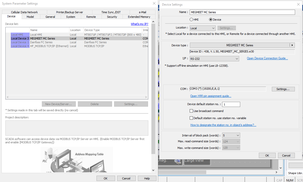Open the Extended Memory tab

coord(139,17)
